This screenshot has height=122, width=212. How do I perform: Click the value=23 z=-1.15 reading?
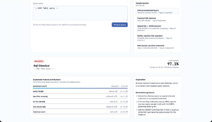click(x=118, y=91)
